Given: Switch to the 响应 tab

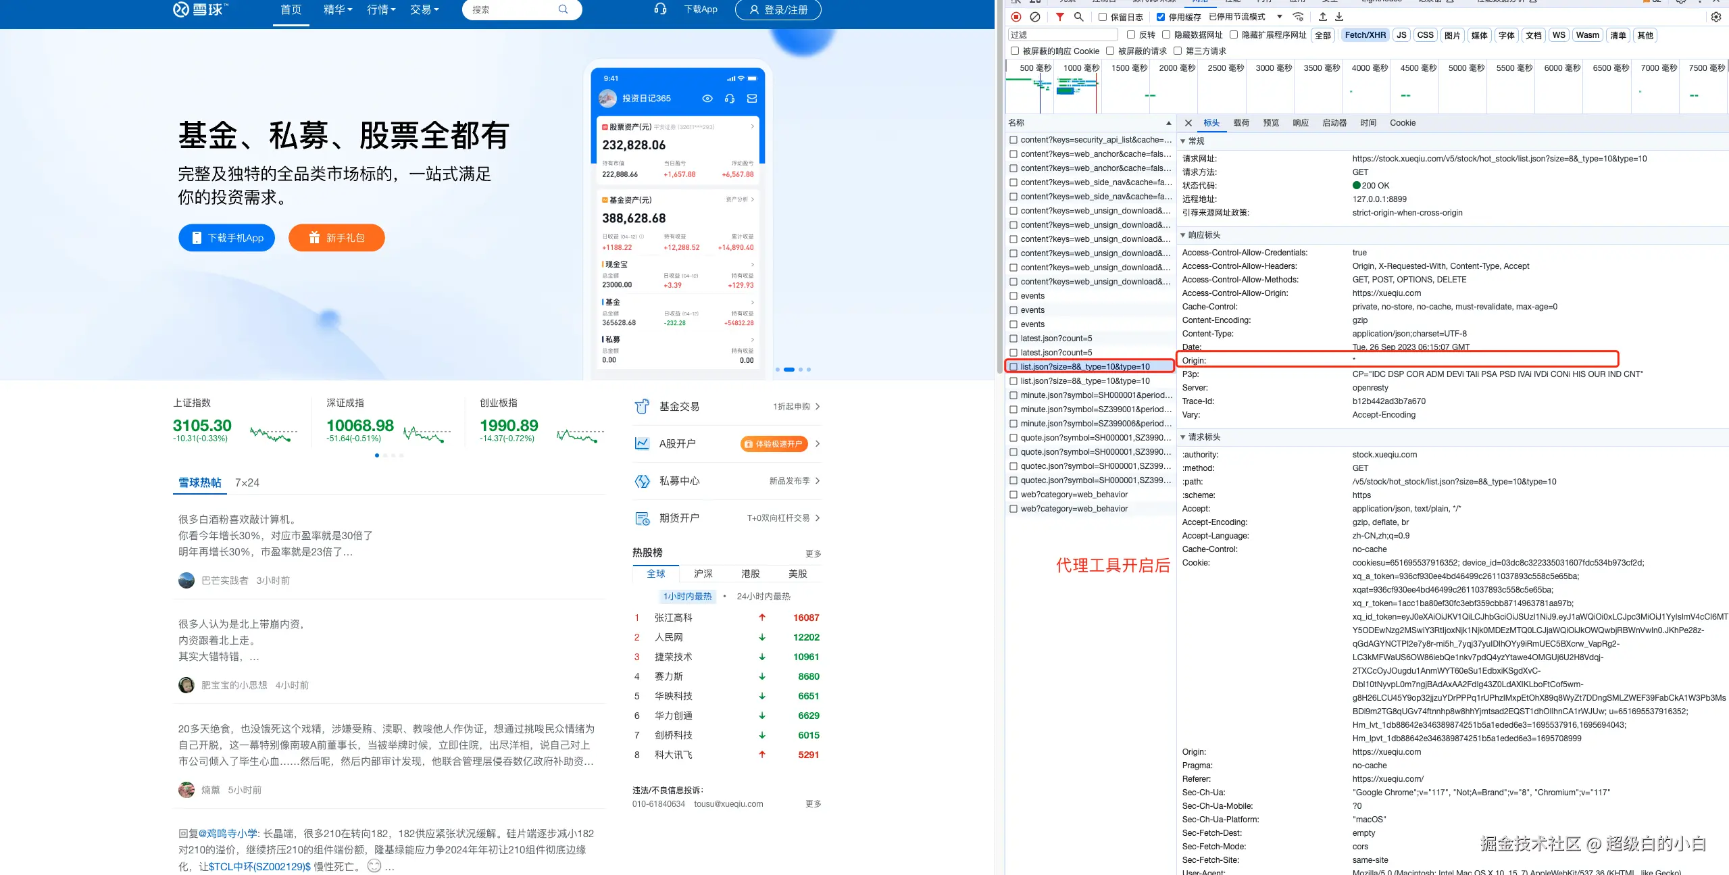Looking at the screenshot, I should coord(1301,123).
